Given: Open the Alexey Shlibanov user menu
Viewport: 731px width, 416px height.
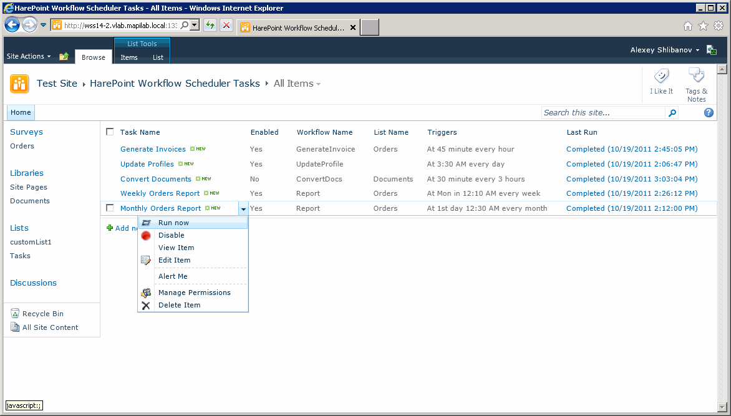Looking at the screenshot, I should coord(665,50).
